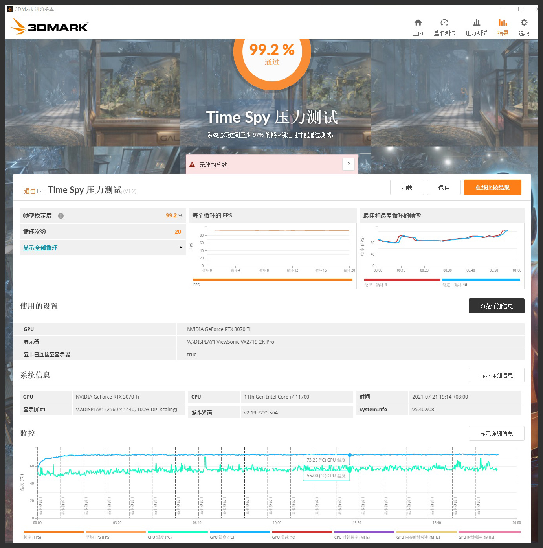The width and height of the screenshot is (543, 548).
Task: Open the 基准测试 benchmarks tab
Action: [x=444, y=27]
